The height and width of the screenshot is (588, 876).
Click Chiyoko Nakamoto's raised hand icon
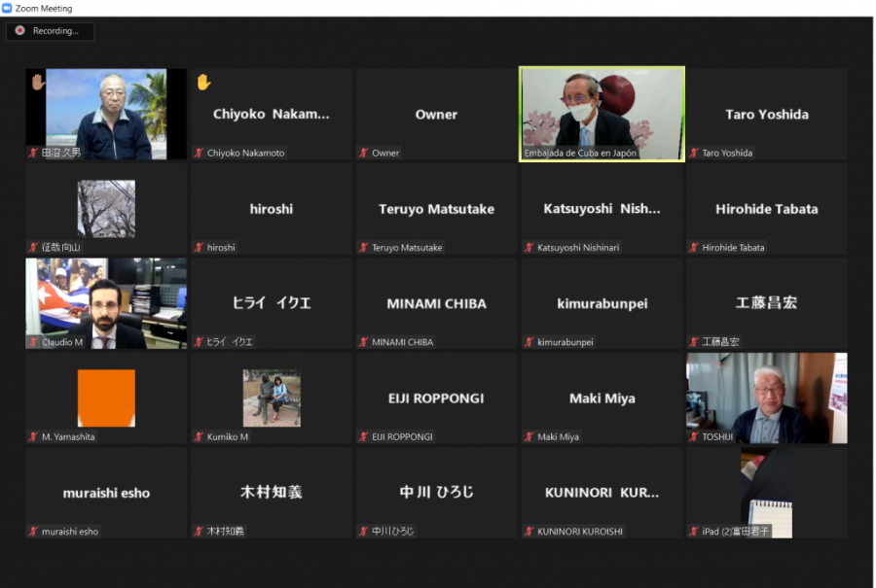203,83
